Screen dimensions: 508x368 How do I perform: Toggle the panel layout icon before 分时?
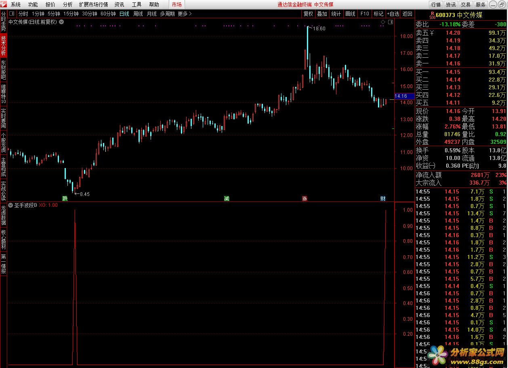click(12, 14)
